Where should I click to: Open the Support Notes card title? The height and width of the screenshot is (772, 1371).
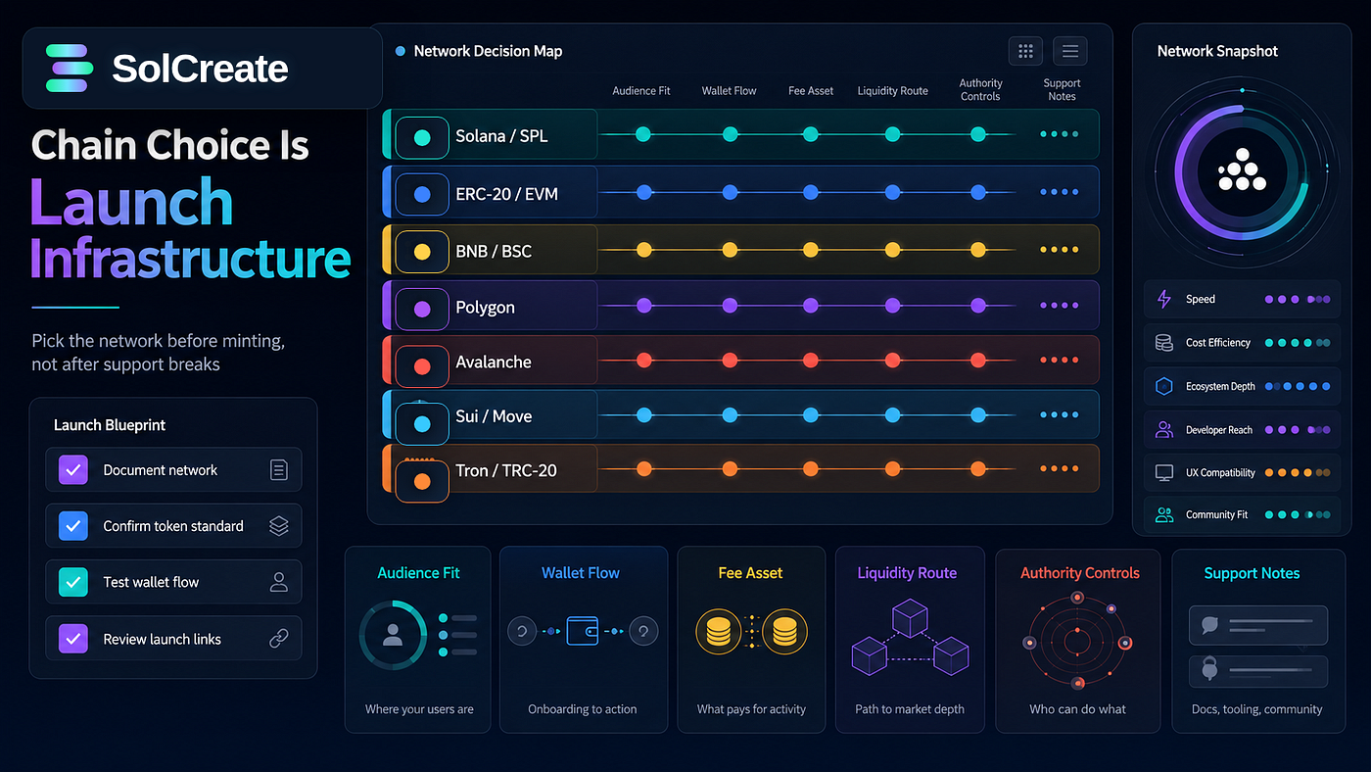coord(1252,573)
